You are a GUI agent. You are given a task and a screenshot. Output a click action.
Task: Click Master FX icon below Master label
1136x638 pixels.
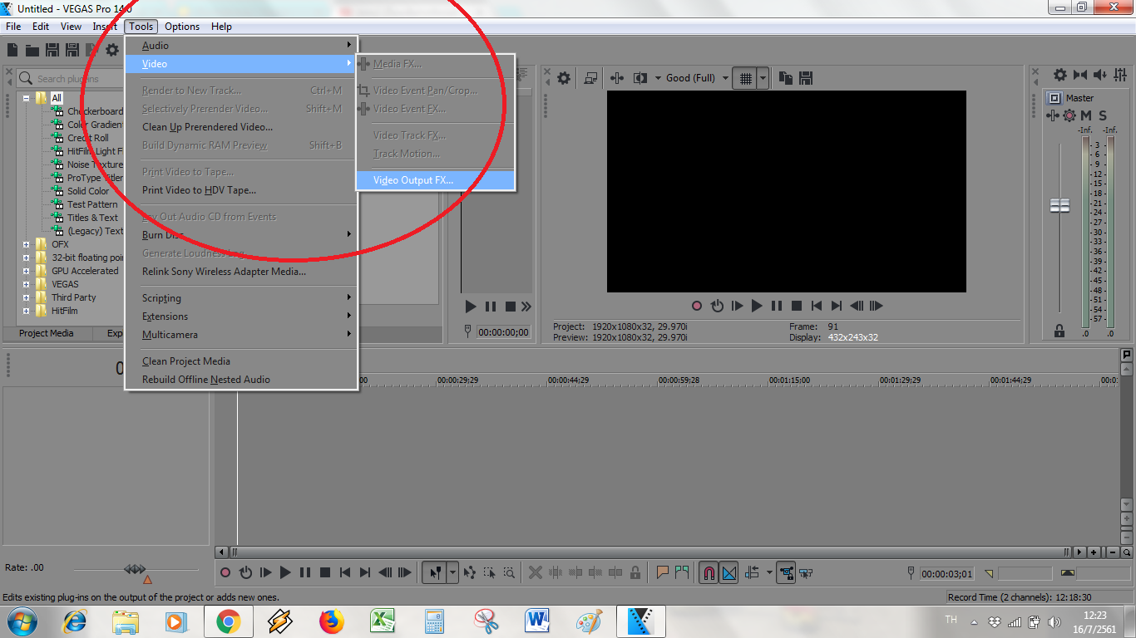1053,115
